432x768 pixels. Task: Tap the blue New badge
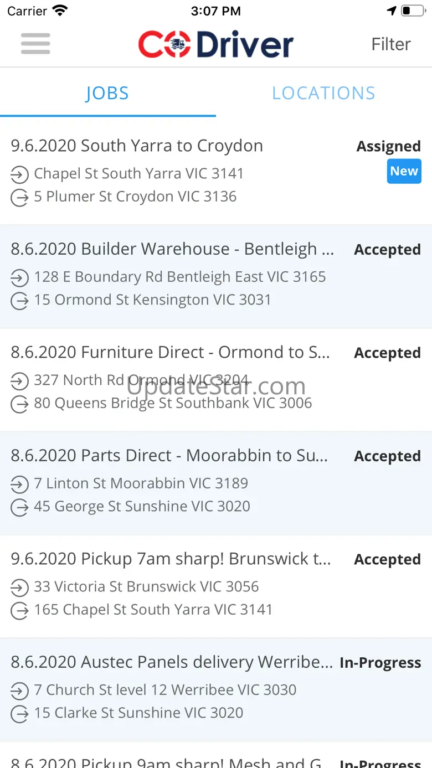tap(404, 172)
